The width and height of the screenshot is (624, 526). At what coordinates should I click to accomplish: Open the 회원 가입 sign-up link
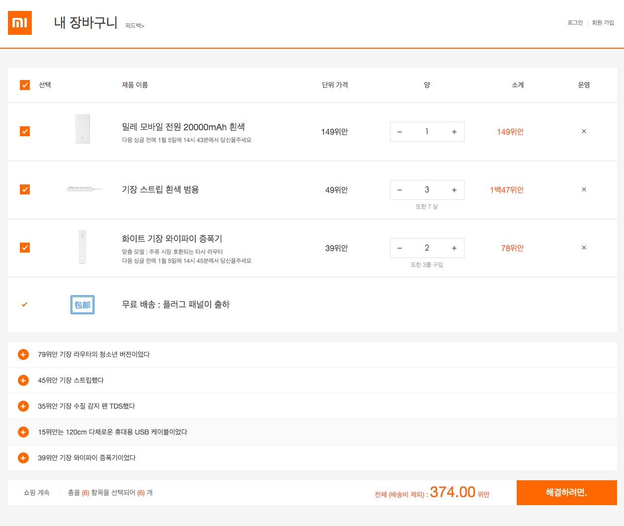[x=603, y=23]
